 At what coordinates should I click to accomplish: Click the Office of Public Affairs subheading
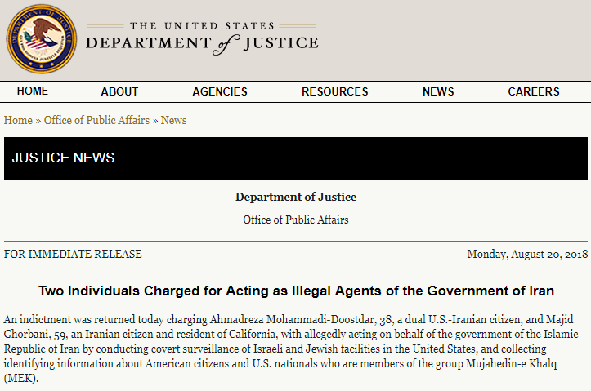(x=296, y=220)
